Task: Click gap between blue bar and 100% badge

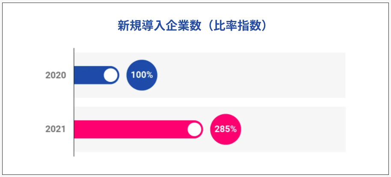Action: (123, 75)
